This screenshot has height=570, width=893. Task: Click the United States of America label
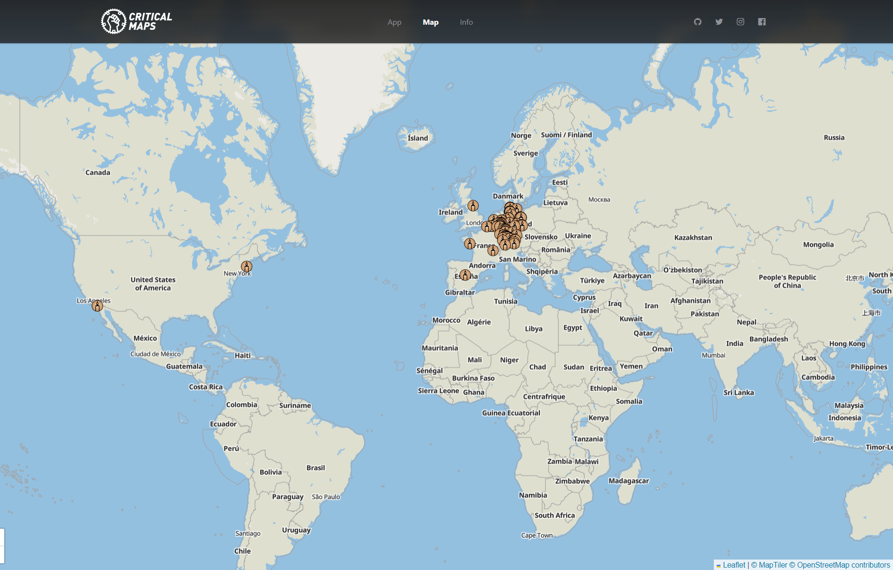153,284
